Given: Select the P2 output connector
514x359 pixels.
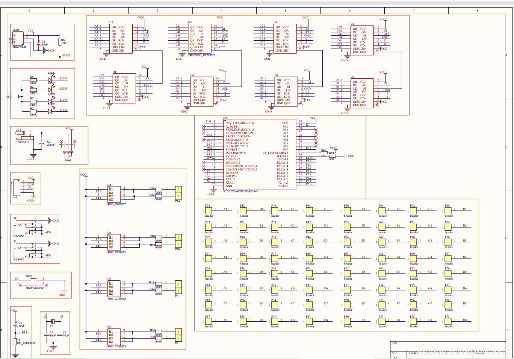Looking at the screenshot, I should point(178,335).
